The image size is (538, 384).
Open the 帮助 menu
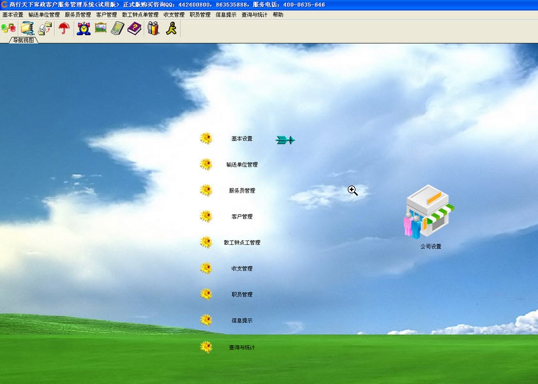(278, 15)
